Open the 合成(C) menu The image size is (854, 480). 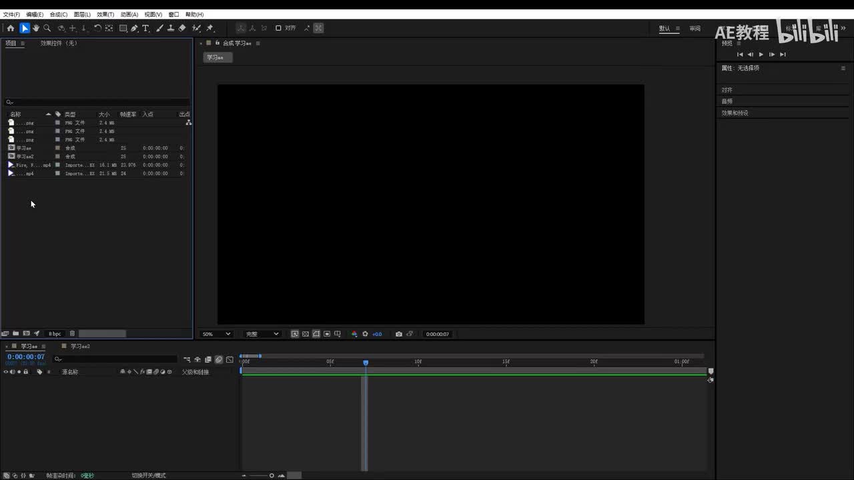(x=59, y=14)
